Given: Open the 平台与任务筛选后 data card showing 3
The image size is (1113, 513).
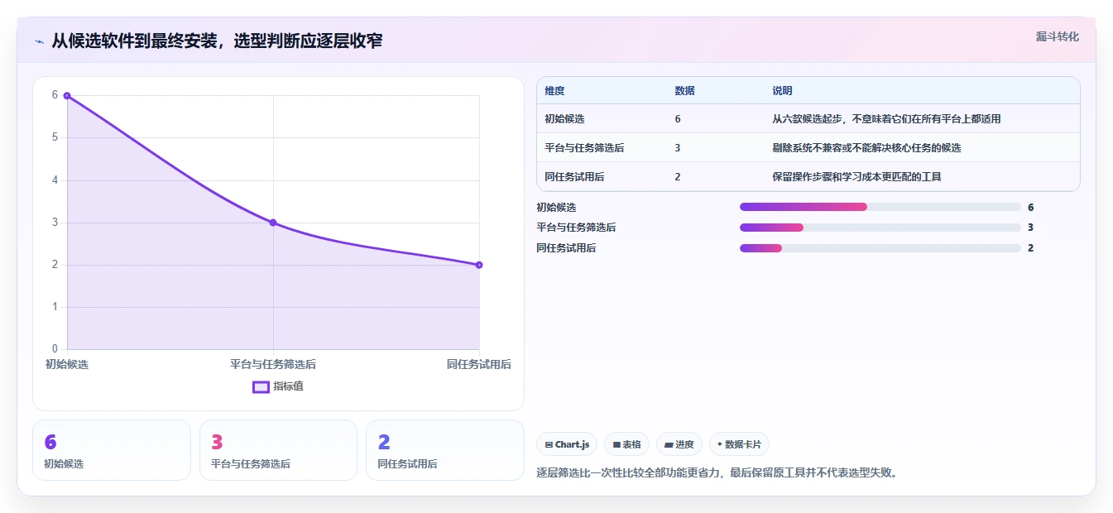Looking at the screenshot, I should 278,450.
